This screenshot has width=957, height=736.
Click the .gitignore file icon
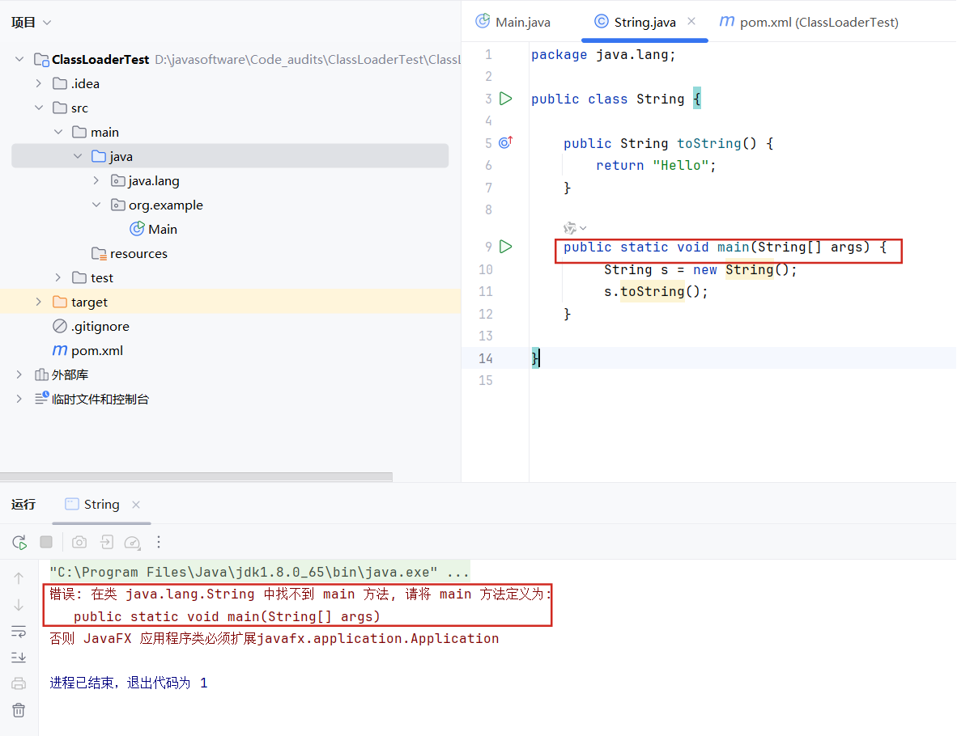click(x=60, y=326)
